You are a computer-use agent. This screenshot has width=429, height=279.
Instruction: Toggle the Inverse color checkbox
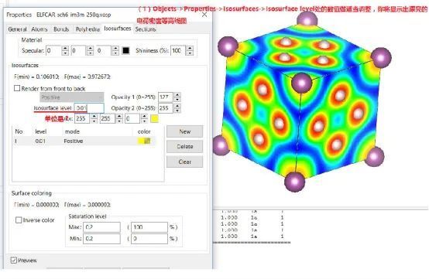(19, 219)
